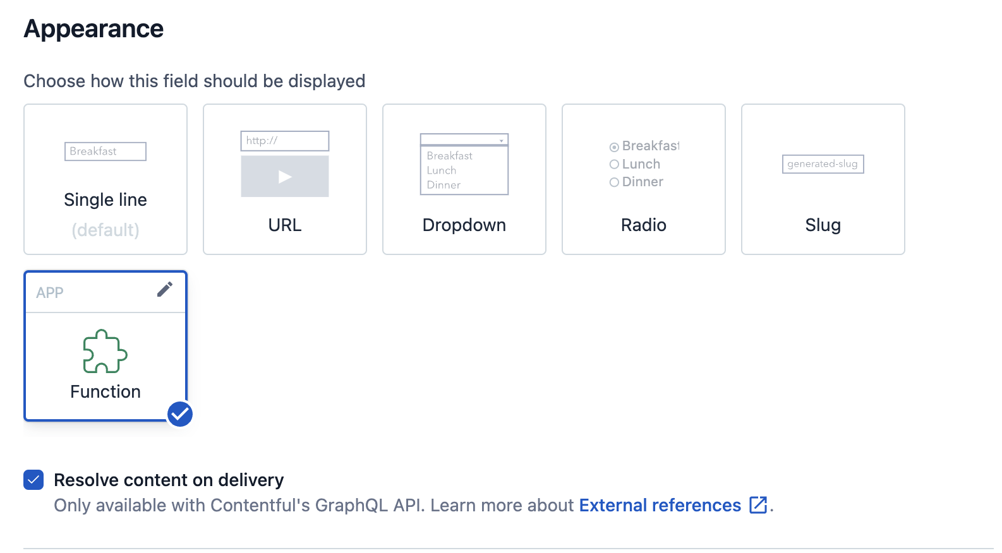Viewport: 1002px width, 553px height.
Task: Click the green puzzle piece Function icon
Action: click(x=106, y=351)
